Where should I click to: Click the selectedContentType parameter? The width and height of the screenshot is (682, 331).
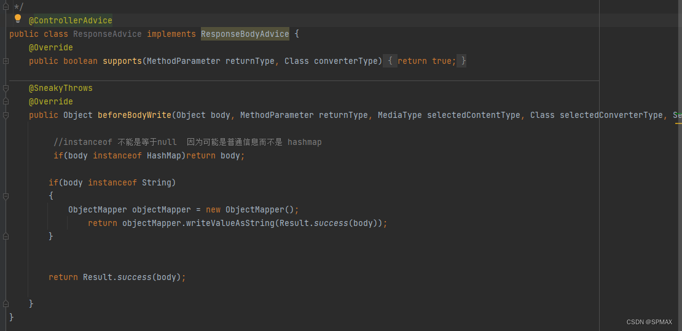[474, 115]
